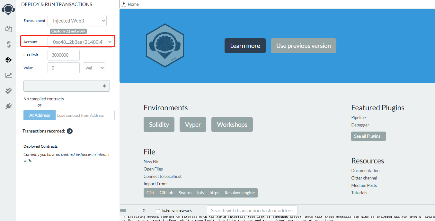Viewport: 435px width, 221px height.
Task: Click Transactions recorded count badge
Action: [70, 131]
